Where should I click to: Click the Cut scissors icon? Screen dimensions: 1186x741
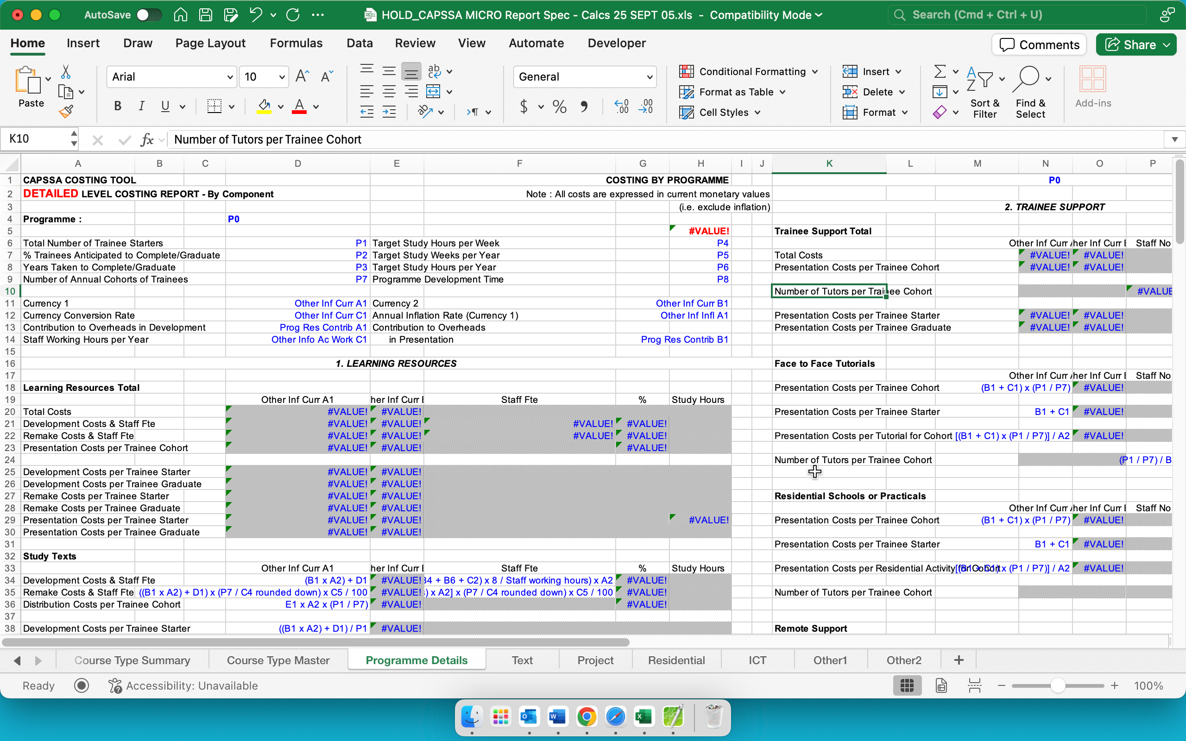(x=66, y=72)
